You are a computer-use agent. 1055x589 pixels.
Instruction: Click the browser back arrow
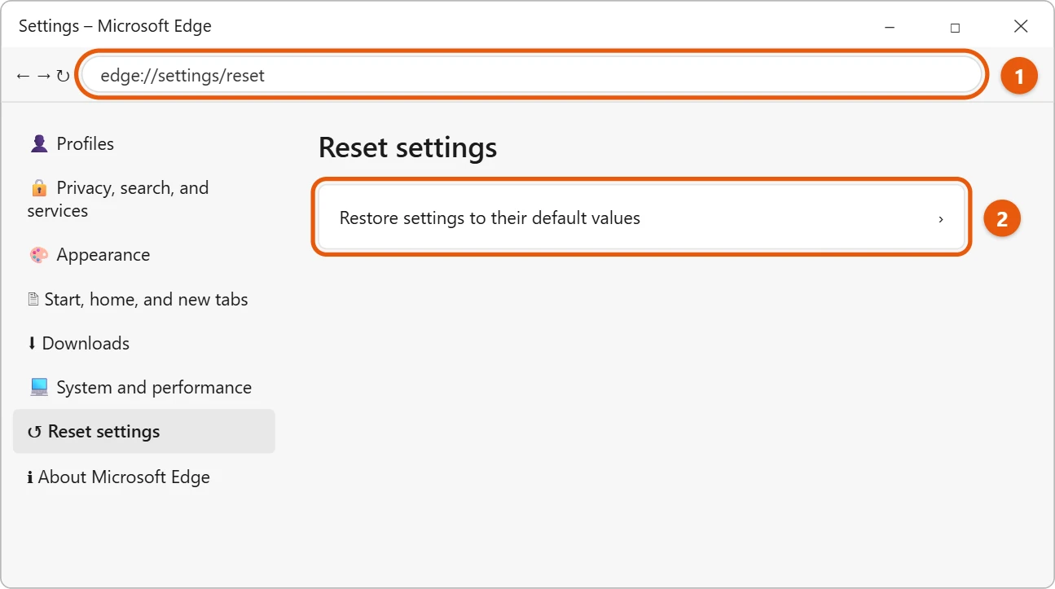(x=23, y=76)
